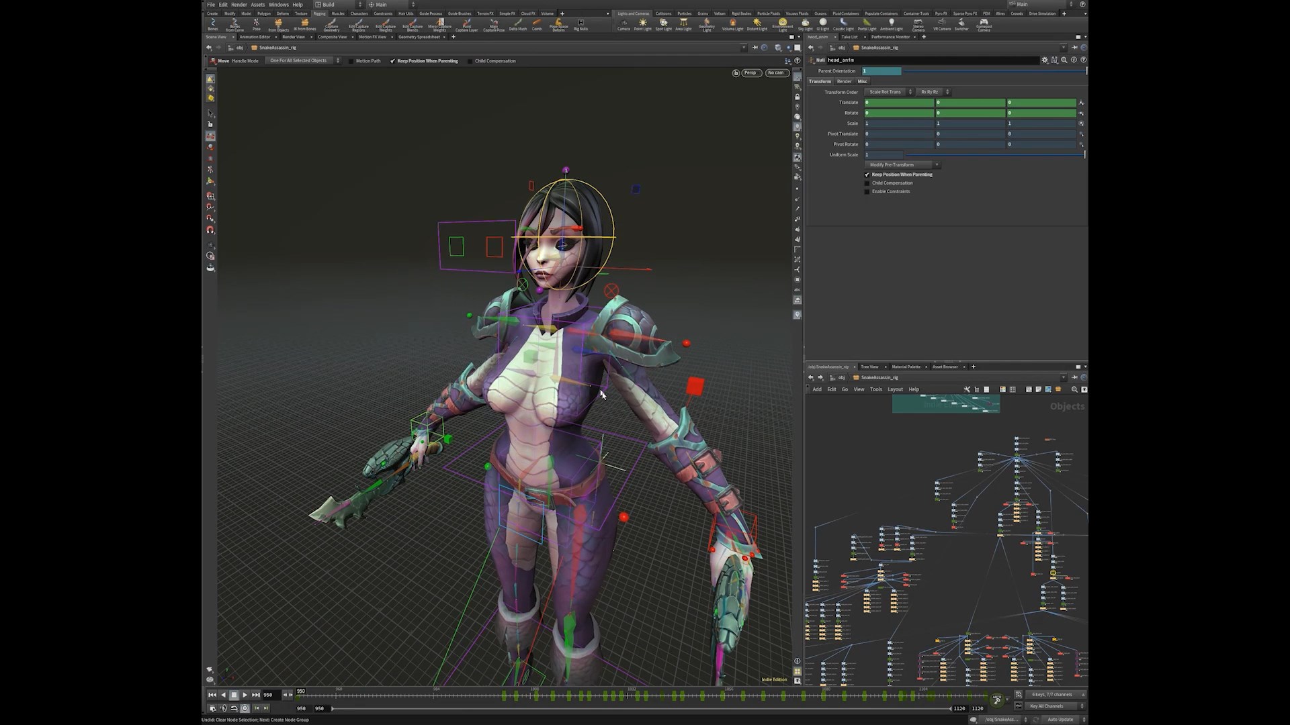Click the Bones from Curve tool
This screenshot has height=725, width=1290.
pos(234,25)
